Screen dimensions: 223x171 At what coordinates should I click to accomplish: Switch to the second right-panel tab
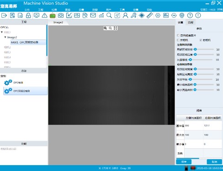coord(191,22)
